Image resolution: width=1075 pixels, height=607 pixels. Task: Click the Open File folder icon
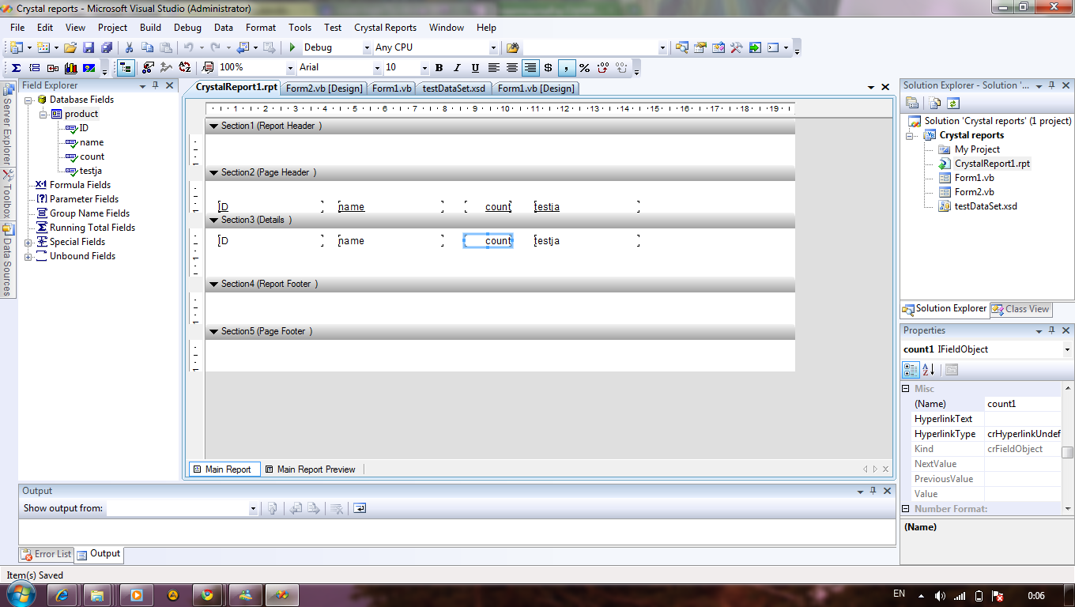(x=70, y=47)
